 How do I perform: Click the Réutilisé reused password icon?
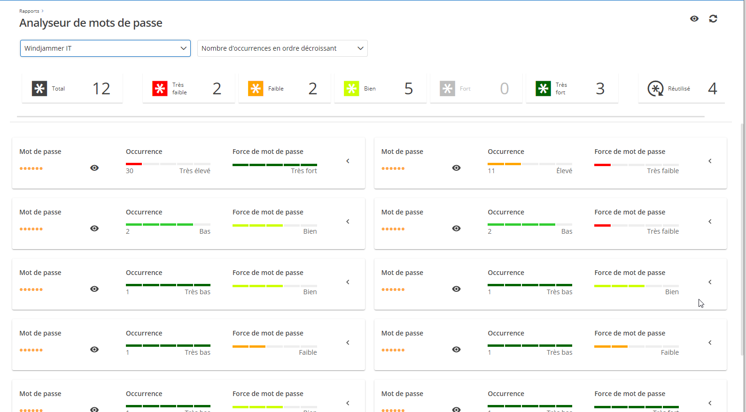pos(655,89)
